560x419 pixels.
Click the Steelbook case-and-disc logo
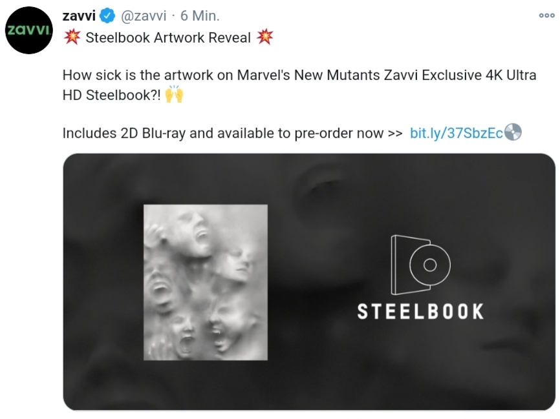(x=420, y=265)
